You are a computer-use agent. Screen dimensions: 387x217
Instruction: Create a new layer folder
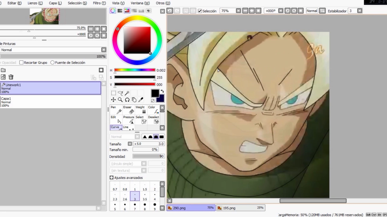(3, 70)
